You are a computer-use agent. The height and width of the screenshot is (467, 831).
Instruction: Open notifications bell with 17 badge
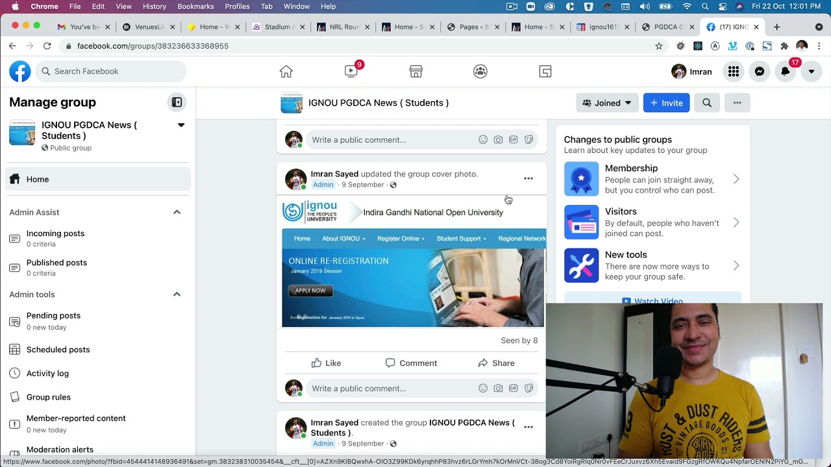click(x=786, y=71)
